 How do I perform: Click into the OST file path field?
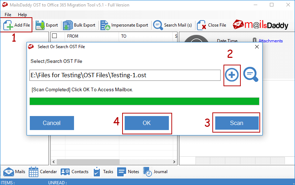click(x=125, y=75)
